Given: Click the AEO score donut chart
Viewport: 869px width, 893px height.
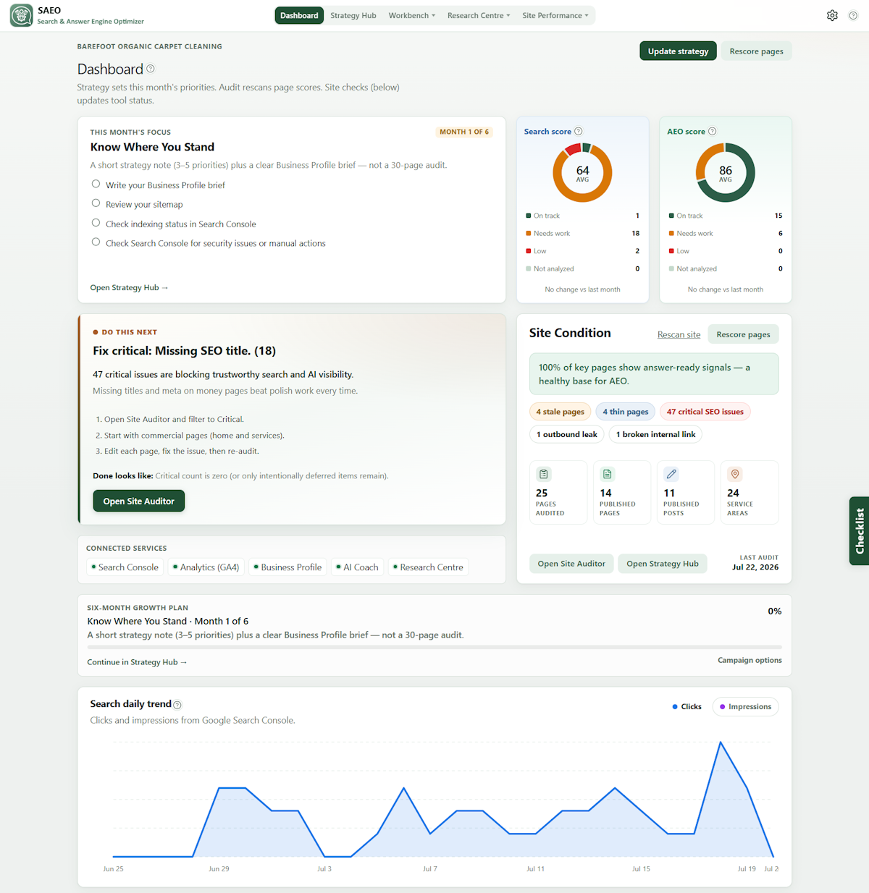Looking at the screenshot, I should point(725,172).
